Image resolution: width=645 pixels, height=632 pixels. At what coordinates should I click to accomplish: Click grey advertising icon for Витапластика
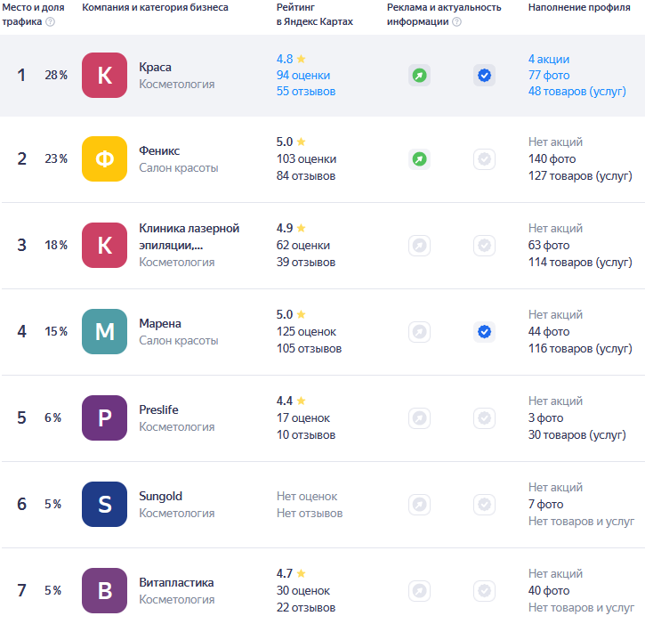pos(419,591)
